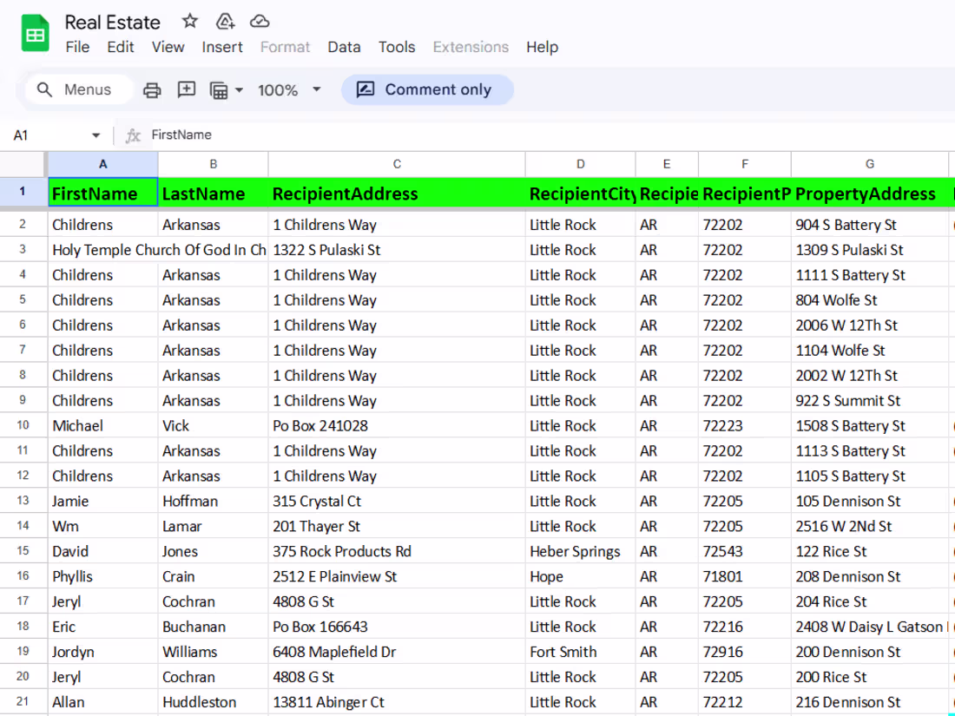Open the Help menu
The height and width of the screenshot is (716, 955).
(x=542, y=48)
